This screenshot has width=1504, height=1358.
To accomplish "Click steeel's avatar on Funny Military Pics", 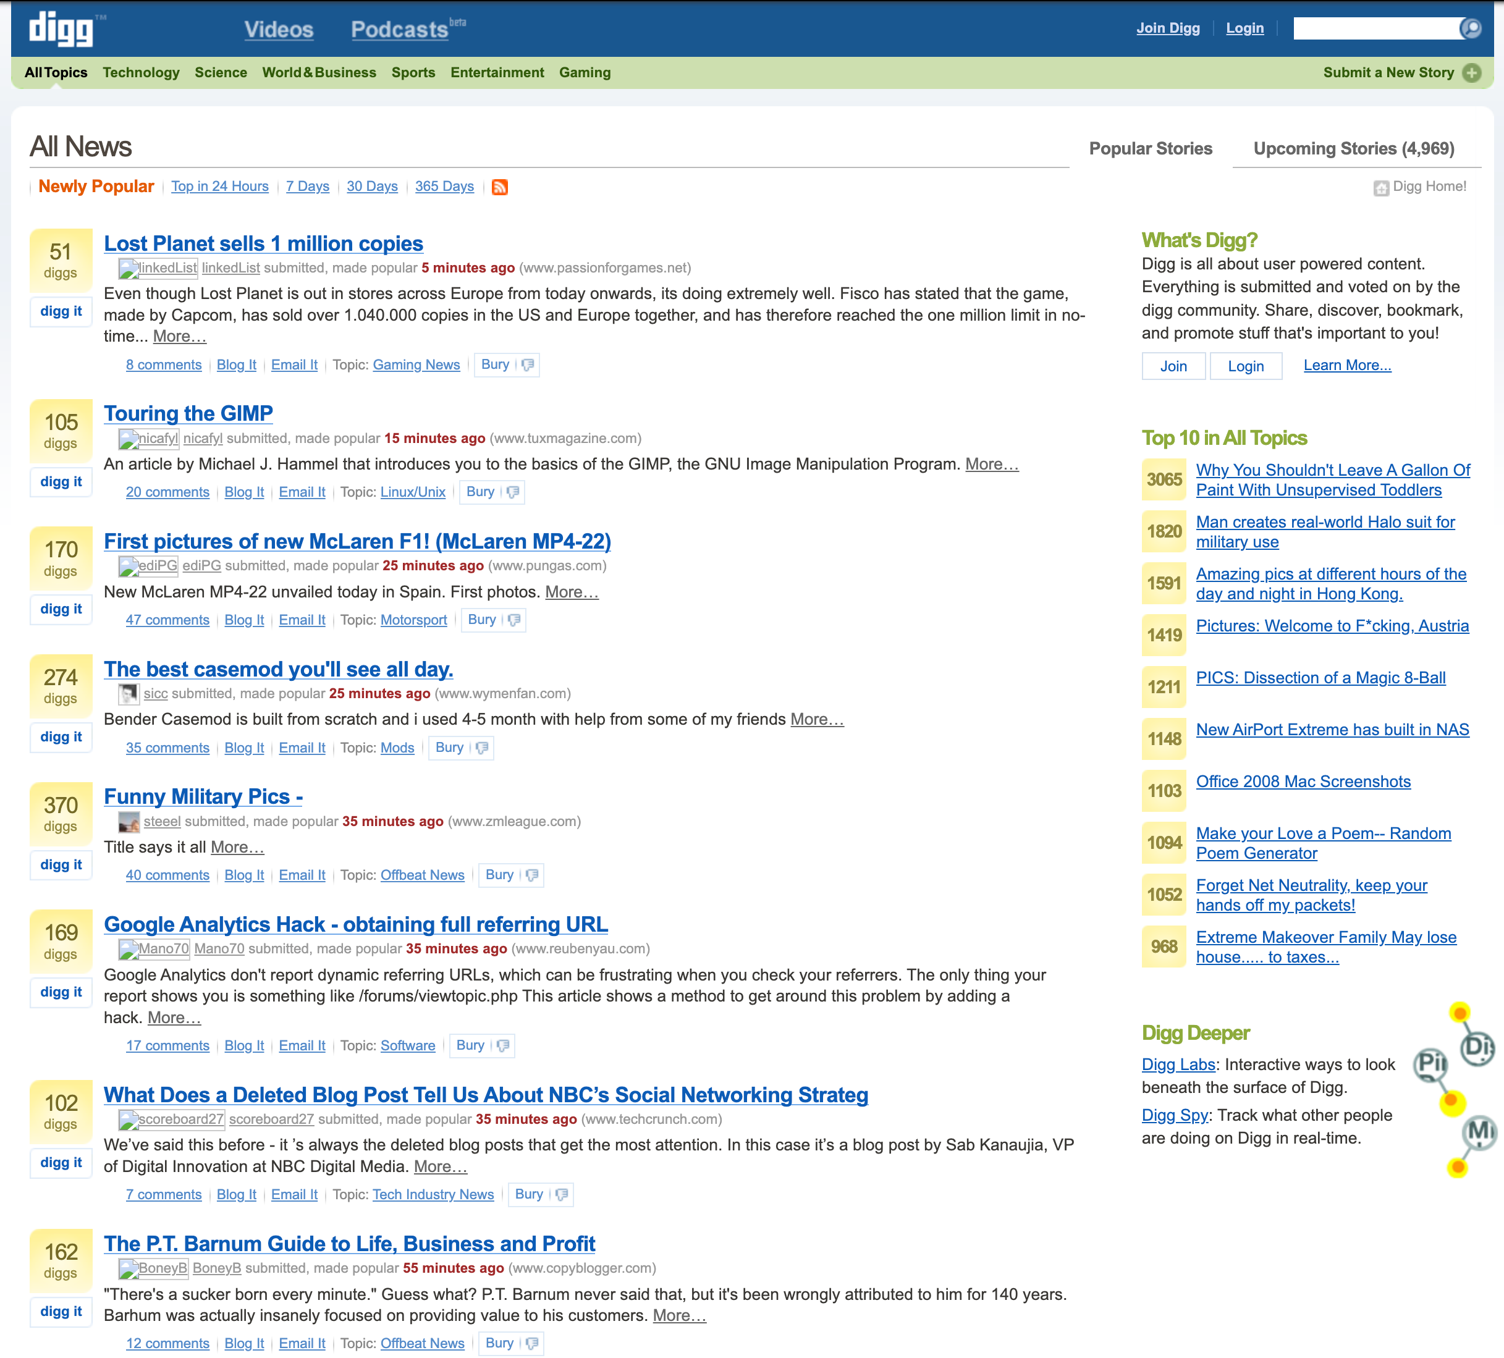I will [129, 822].
